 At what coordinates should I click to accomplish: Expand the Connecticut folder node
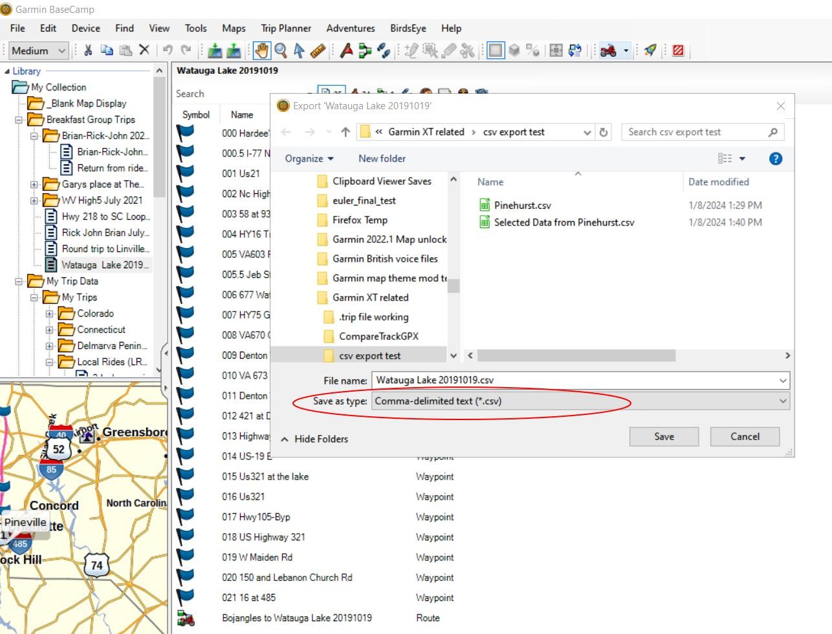click(x=50, y=330)
